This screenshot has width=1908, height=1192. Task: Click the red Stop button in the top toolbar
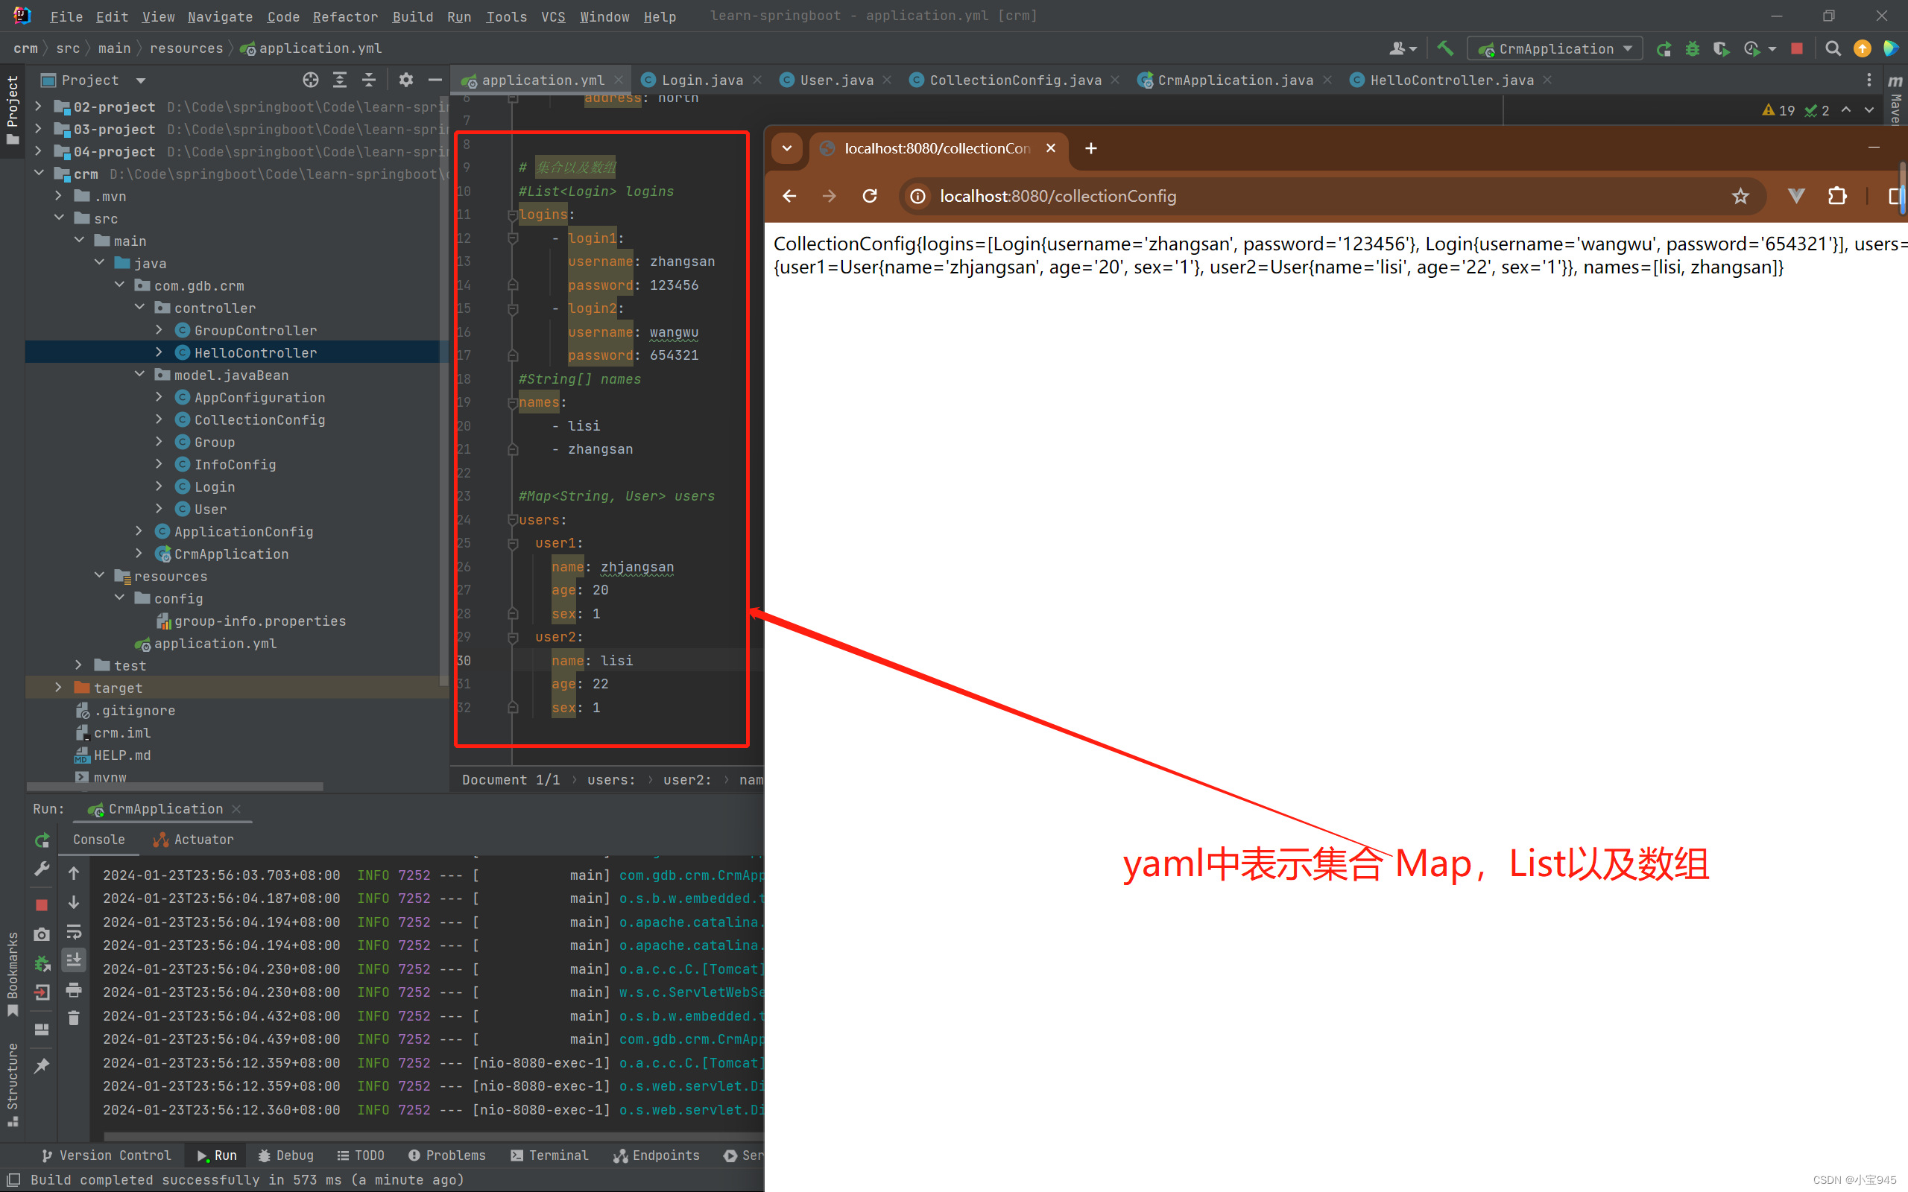[1797, 49]
